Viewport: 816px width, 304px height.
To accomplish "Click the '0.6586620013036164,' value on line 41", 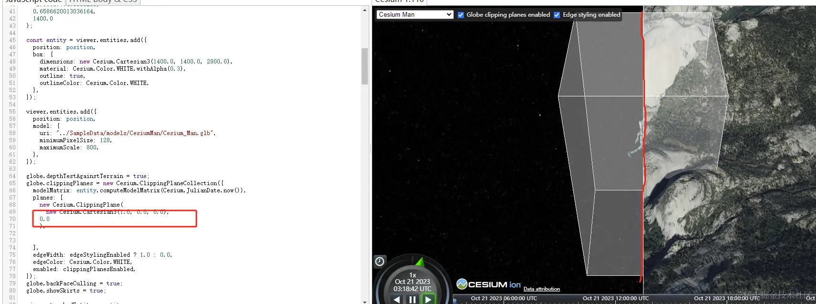I will [64, 11].
